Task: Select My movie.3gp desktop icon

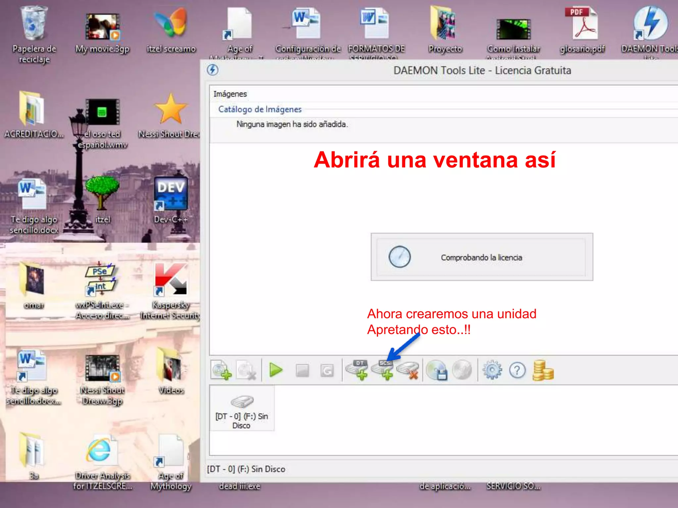Action: coord(102,33)
